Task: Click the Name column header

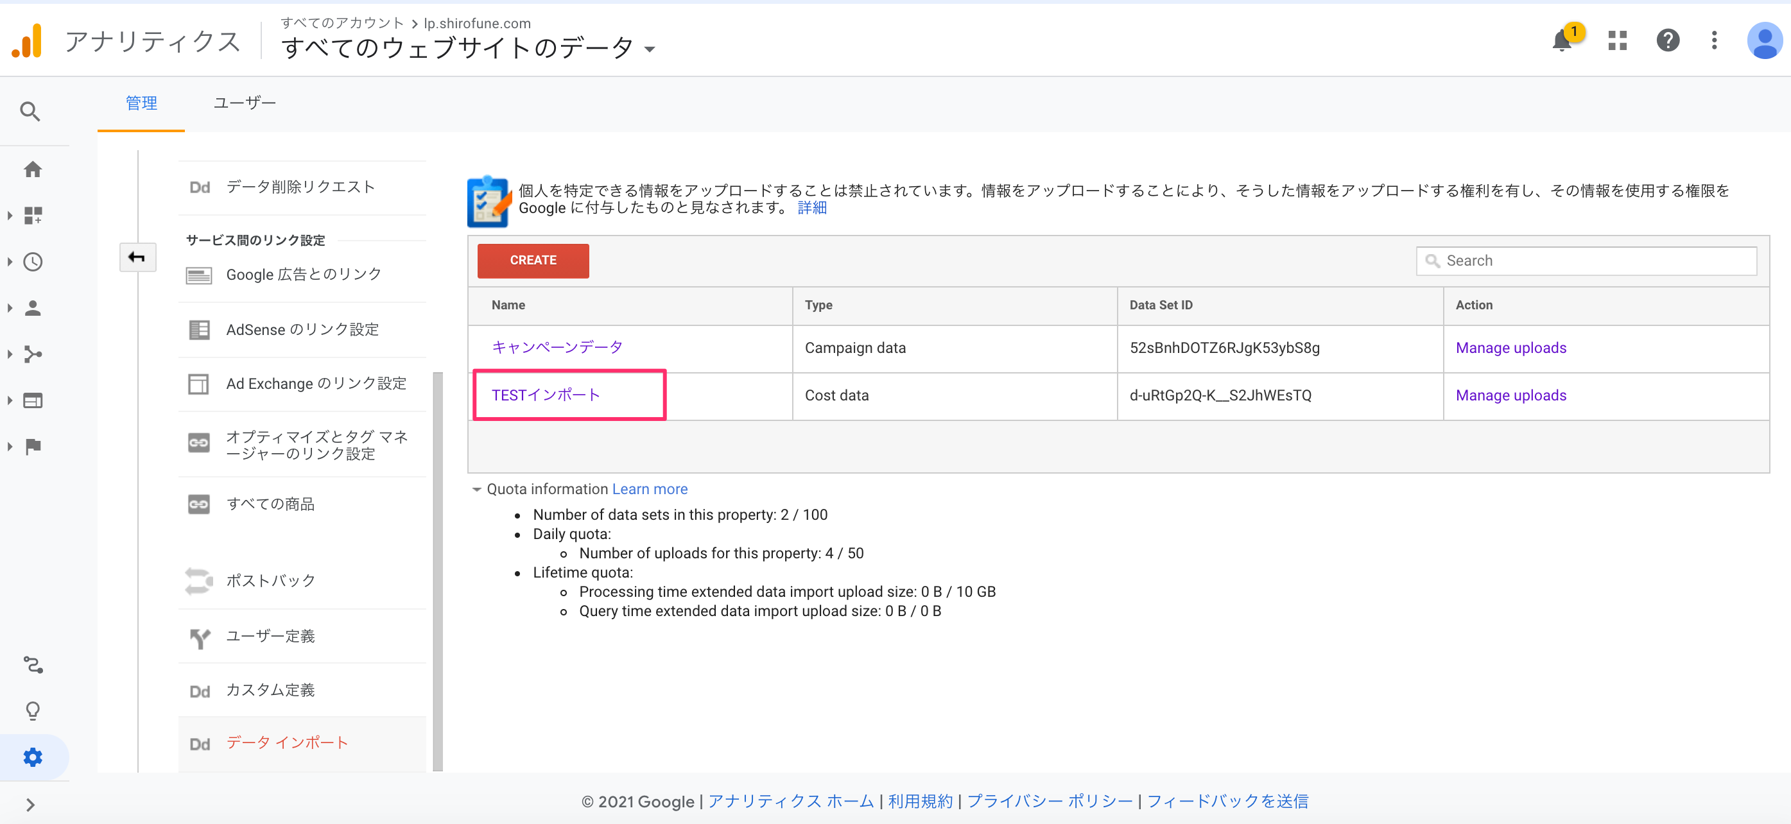Action: tap(508, 305)
